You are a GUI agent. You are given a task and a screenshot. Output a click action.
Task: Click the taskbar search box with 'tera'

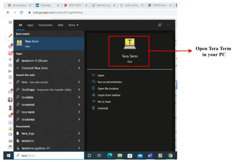[49, 156]
